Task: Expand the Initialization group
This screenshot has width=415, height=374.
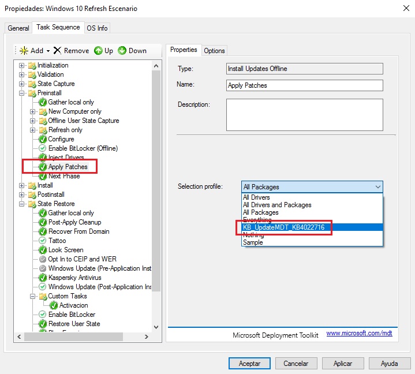Action: tap(22, 65)
